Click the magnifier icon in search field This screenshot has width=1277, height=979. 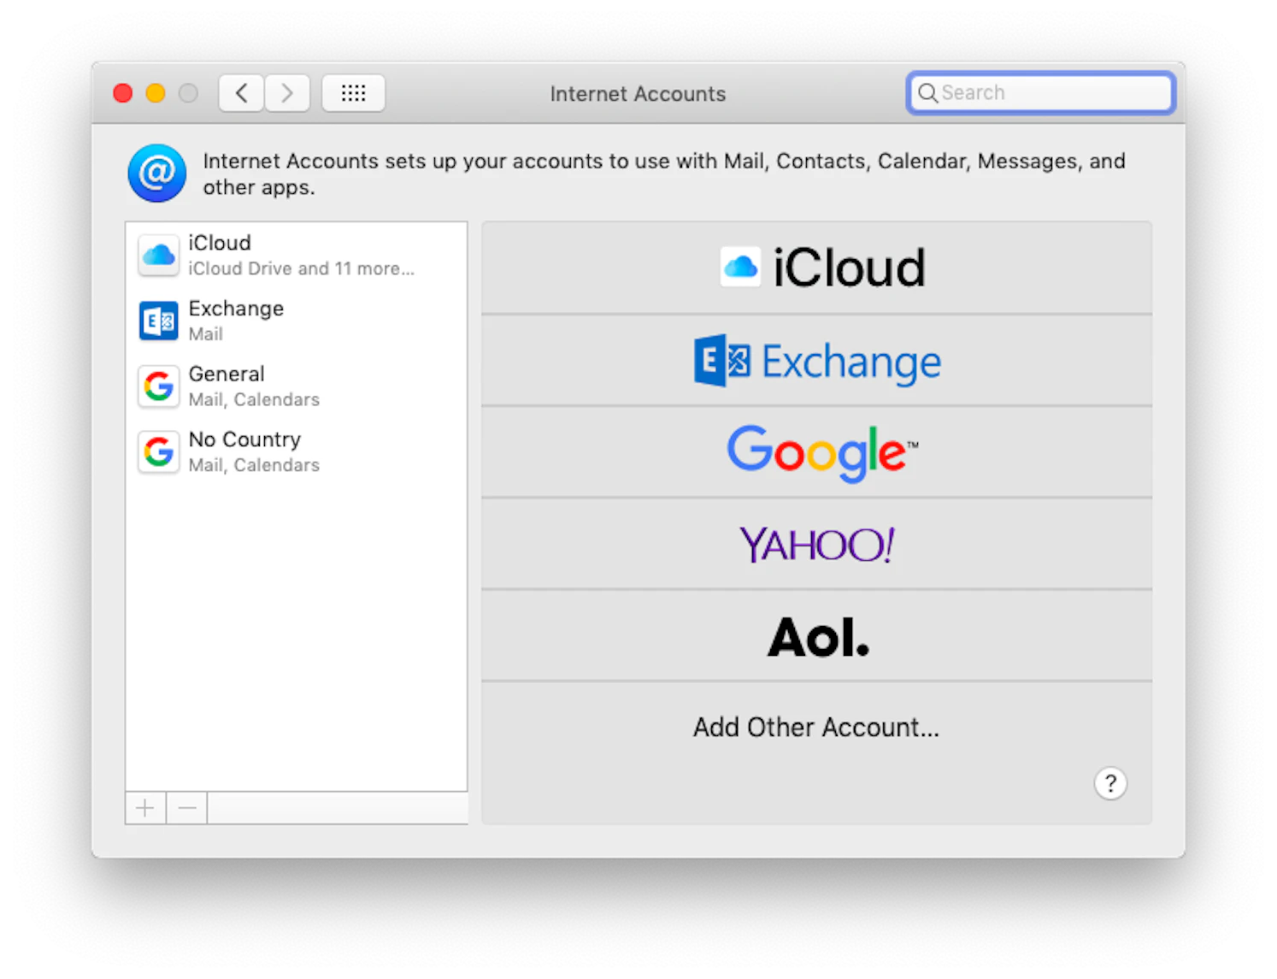pos(927,92)
